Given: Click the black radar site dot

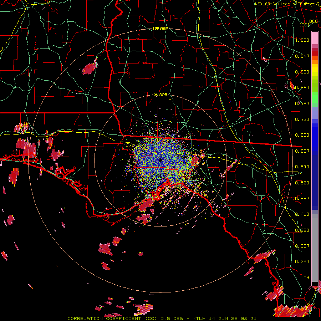Looking at the screenshot, I should point(161,160).
